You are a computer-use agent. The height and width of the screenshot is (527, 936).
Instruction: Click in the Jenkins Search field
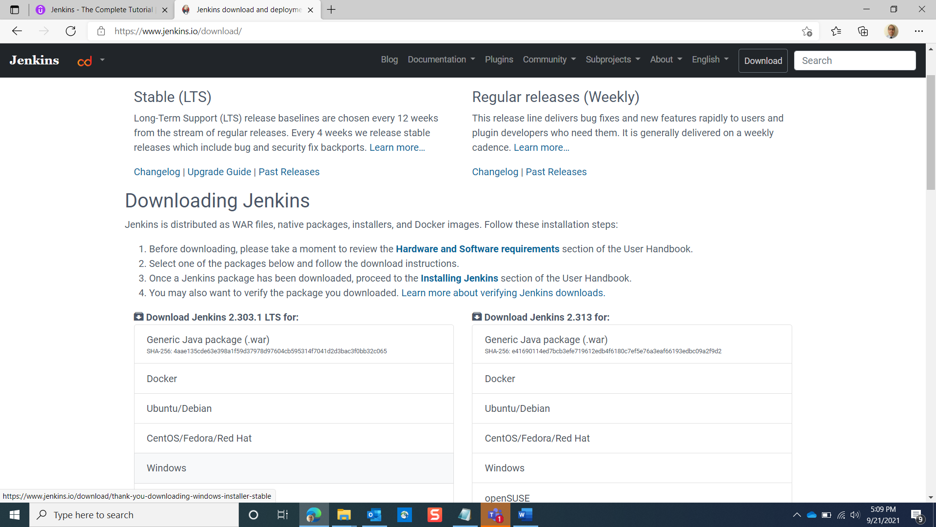[855, 61]
